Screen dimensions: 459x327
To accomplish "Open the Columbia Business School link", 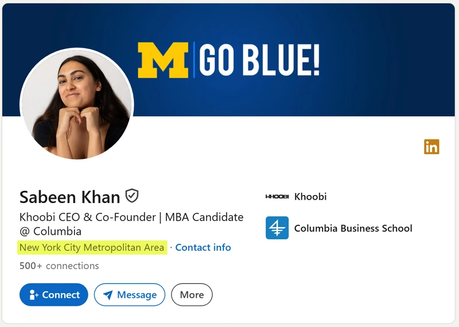I will tap(353, 228).
